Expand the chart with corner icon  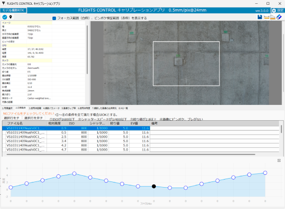pyautogui.click(x=279, y=160)
